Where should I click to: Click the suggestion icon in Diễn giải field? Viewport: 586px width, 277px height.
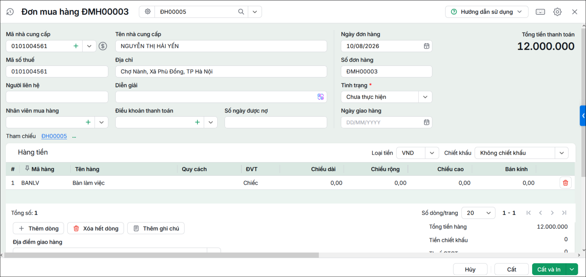point(320,97)
